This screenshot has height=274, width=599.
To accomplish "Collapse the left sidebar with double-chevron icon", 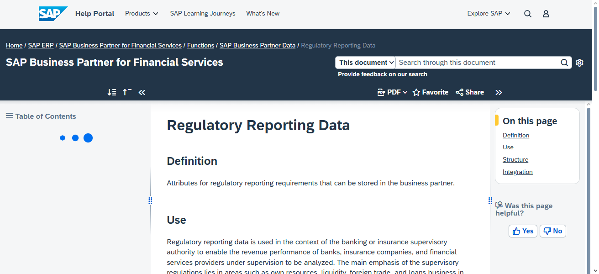I will (142, 92).
